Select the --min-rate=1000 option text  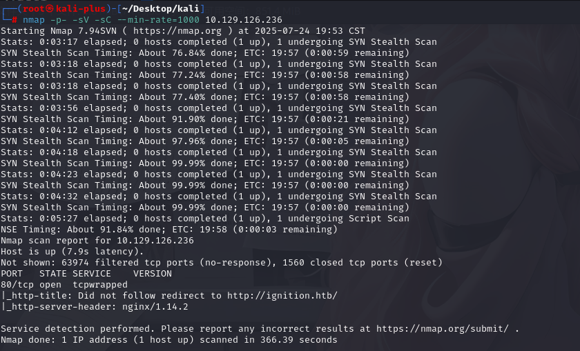click(x=163, y=19)
